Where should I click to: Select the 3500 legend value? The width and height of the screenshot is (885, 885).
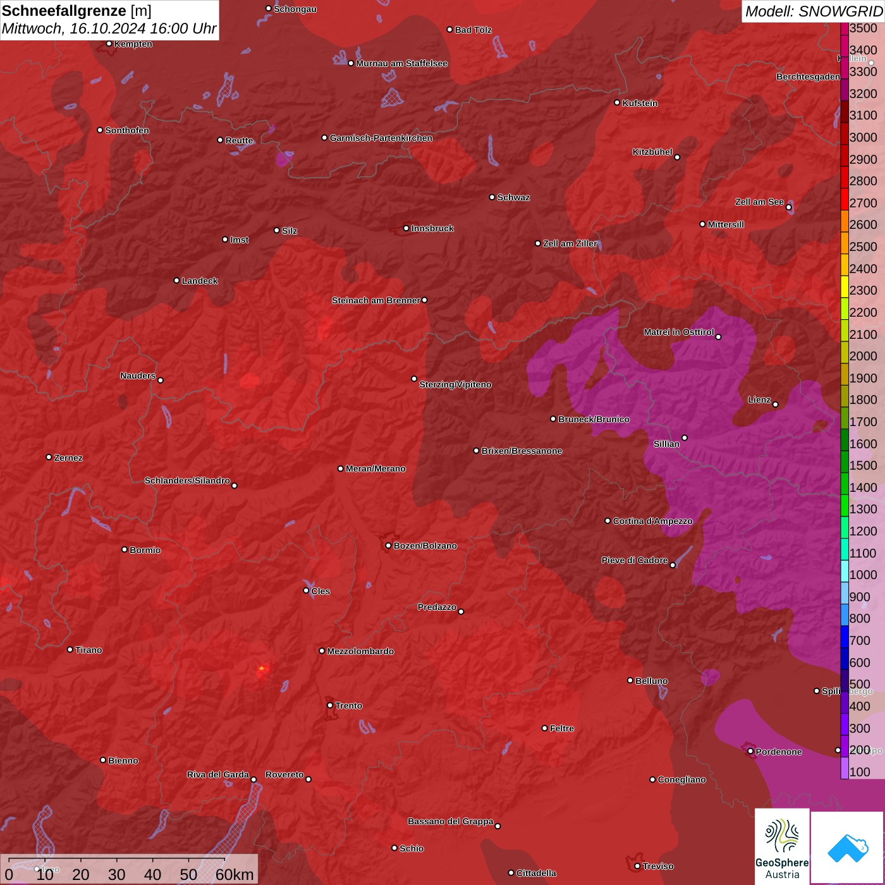click(x=863, y=28)
